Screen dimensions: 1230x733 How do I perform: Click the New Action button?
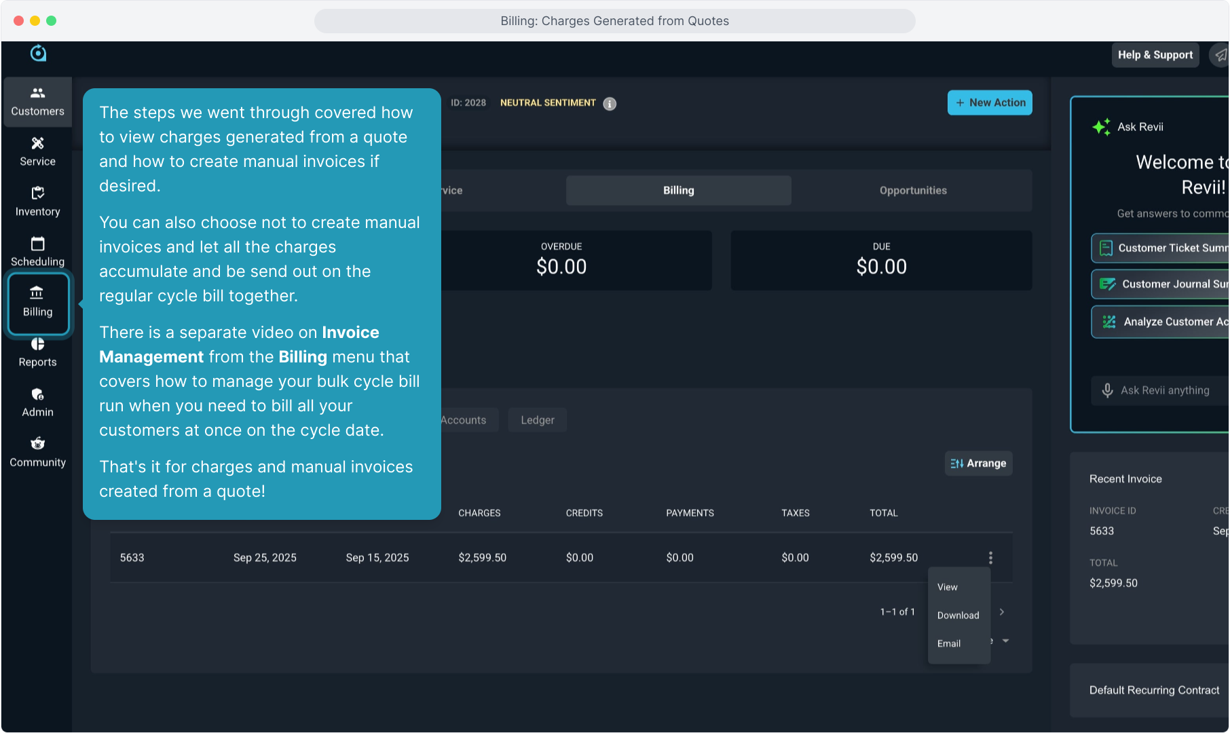[990, 102]
